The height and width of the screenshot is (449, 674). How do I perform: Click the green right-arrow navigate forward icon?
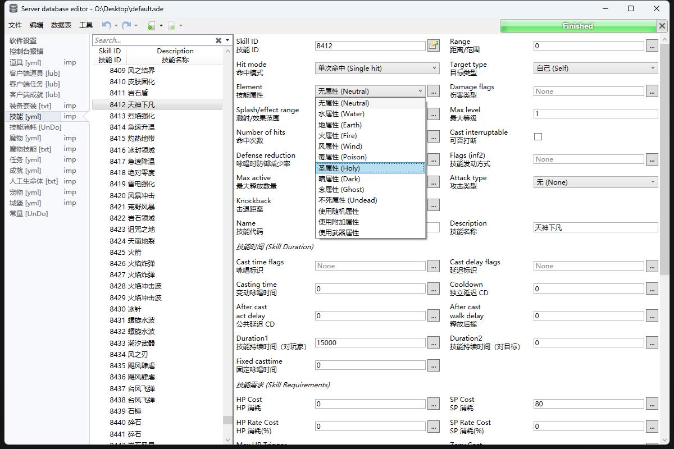click(172, 26)
